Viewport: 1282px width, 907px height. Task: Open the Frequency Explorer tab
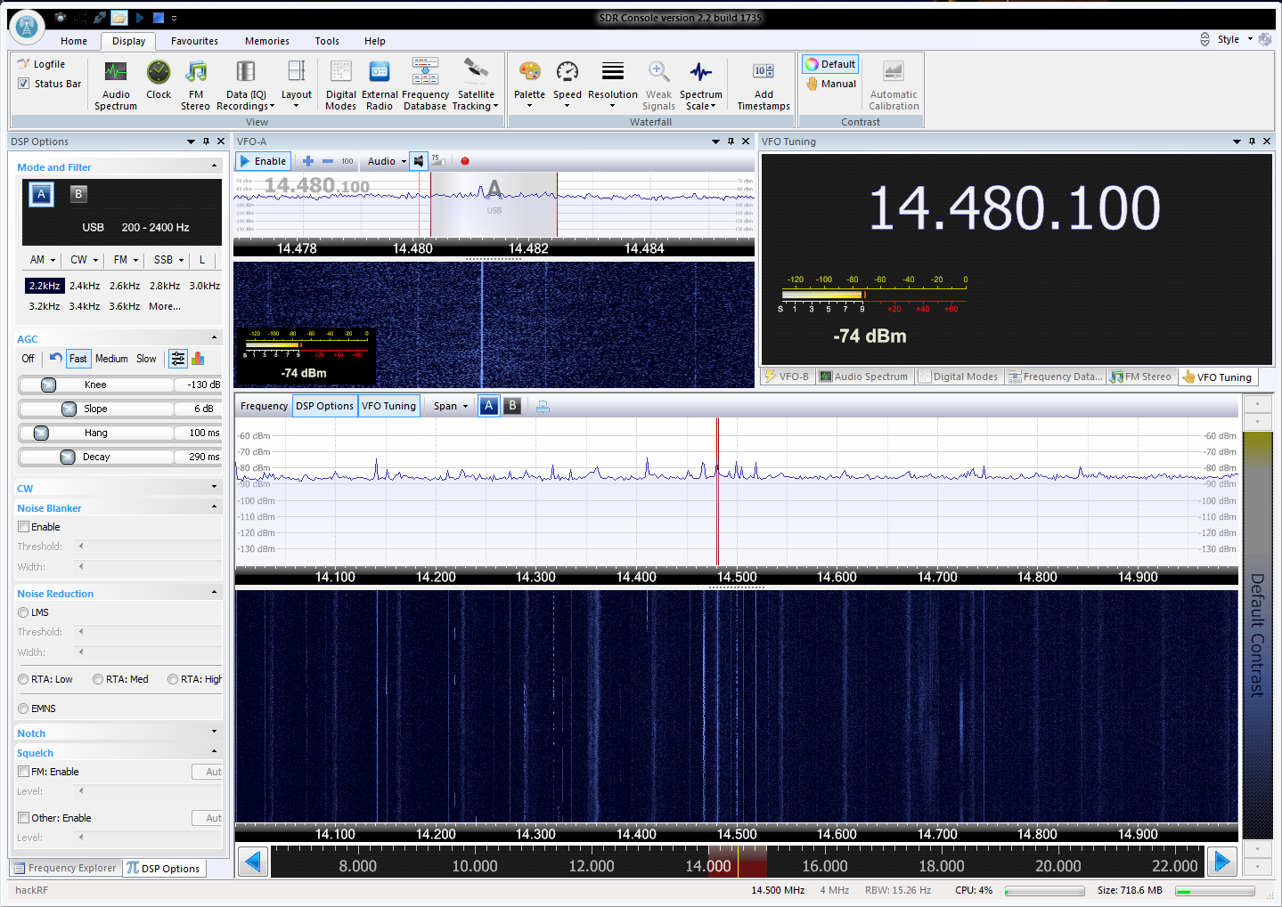[65, 868]
